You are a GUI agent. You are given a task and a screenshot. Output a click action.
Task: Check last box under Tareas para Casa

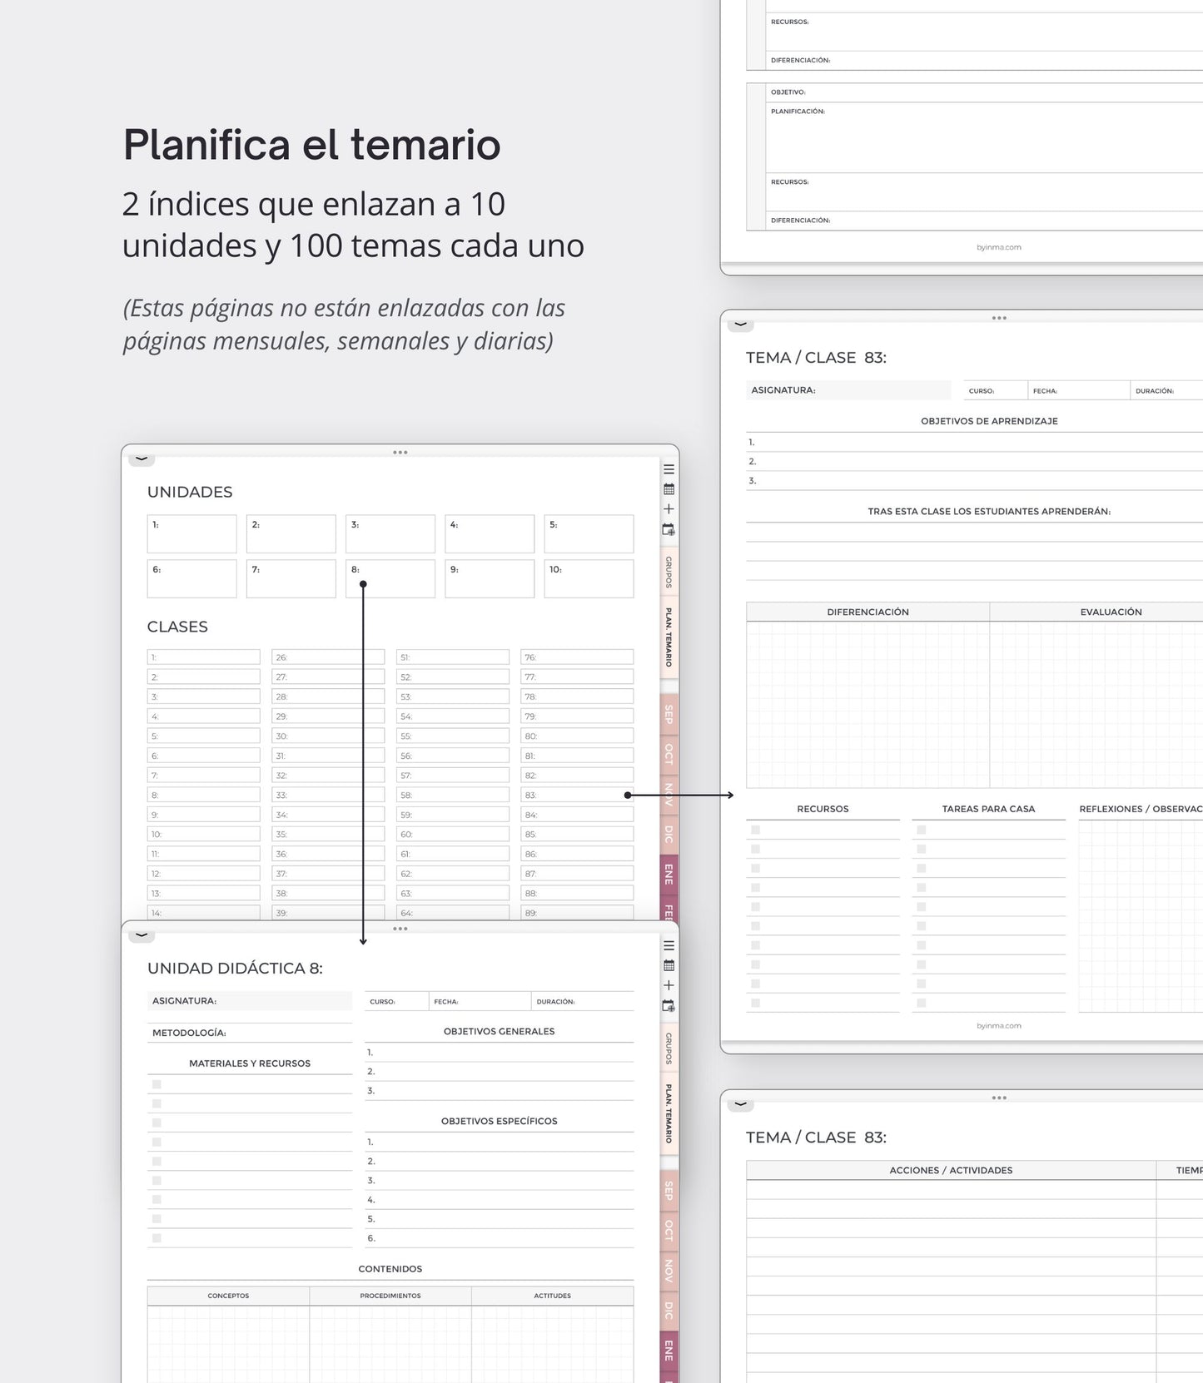pyautogui.click(x=921, y=1003)
